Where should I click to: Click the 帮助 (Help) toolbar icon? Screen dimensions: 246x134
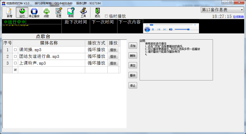pos(71,12)
